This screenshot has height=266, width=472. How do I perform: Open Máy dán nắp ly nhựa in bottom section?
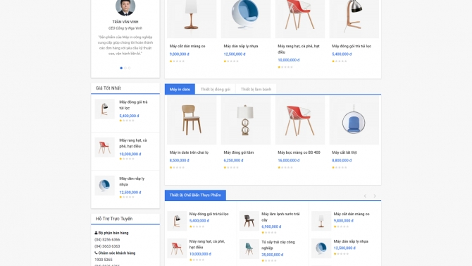point(351,241)
